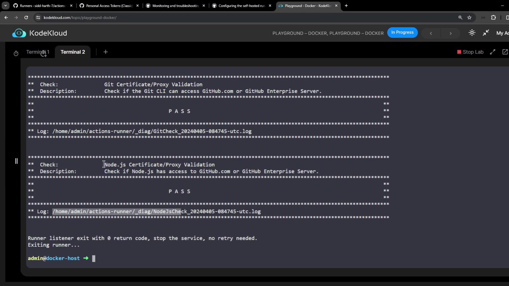The width and height of the screenshot is (509, 286).
Task: Click the lab timer clock icon
Action: (x=16, y=53)
